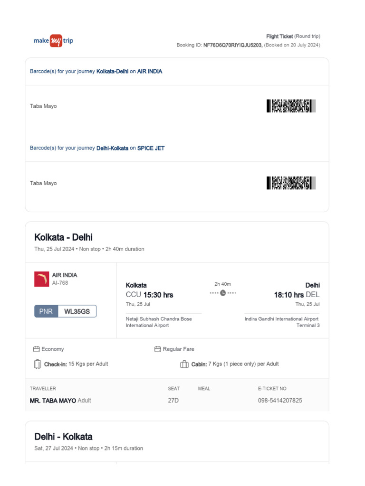Click the MakeMyTrip logo
The width and height of the screenshot is (365, 486).
pos(53,41)
